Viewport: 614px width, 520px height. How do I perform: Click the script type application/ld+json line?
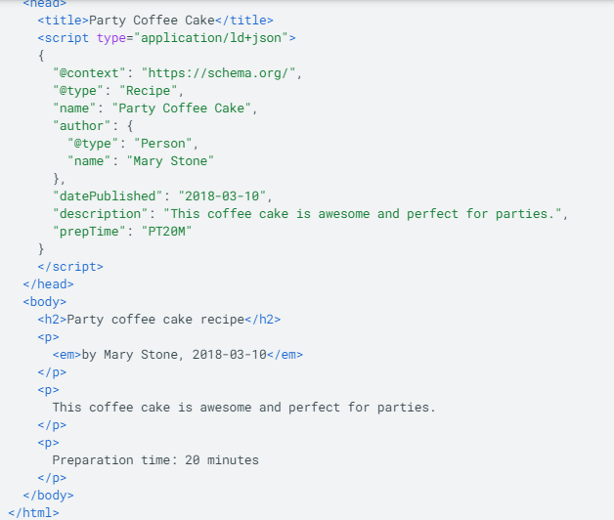(166, 38)
